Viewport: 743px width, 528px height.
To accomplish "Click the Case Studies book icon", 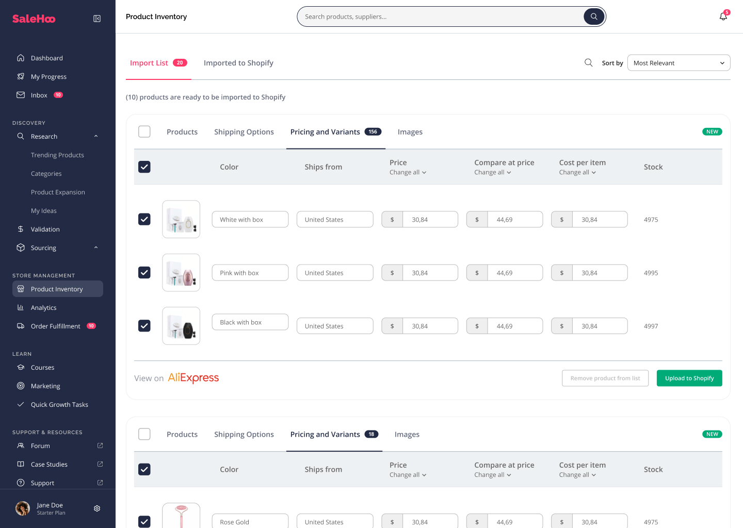I will coord(21,464).
